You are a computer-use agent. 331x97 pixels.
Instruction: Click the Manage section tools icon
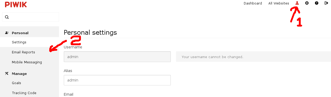(x=7, y=74)
